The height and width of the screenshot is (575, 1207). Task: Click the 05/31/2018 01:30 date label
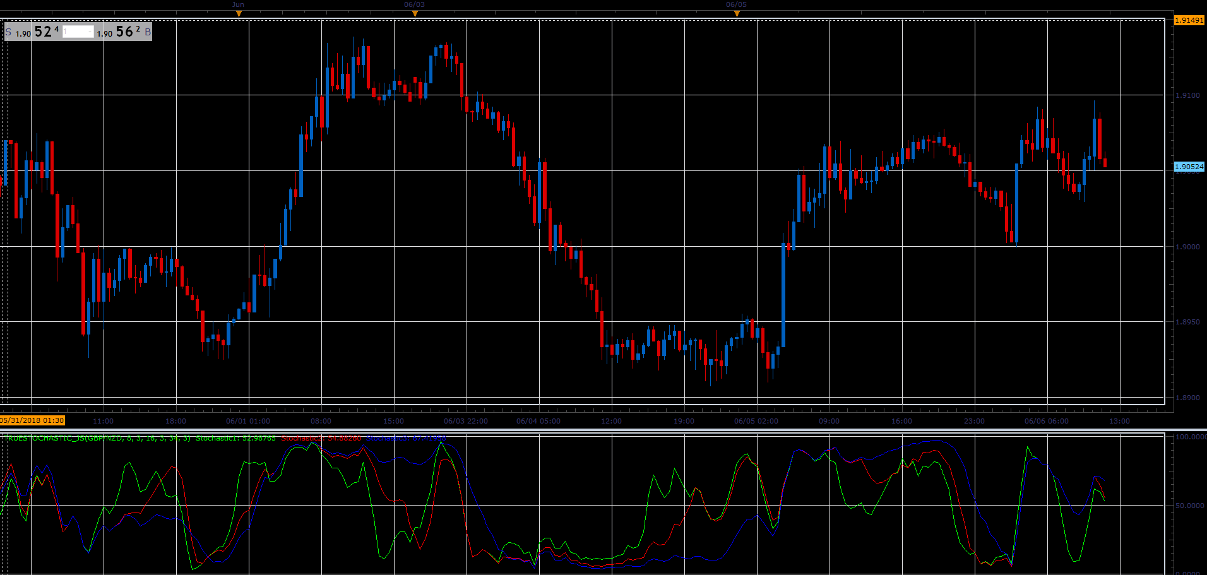coord(32,420)
